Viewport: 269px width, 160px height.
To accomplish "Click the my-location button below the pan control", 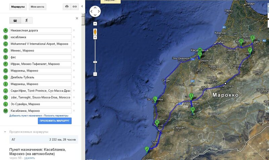I will click(95, 24).
